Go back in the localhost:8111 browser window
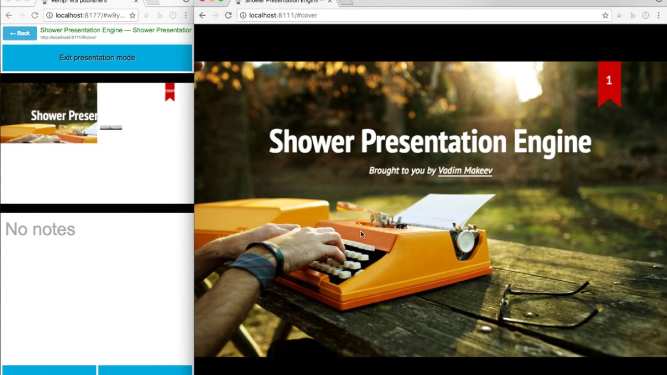Screen dimensions: 667x375 click(x=202, y=15)
